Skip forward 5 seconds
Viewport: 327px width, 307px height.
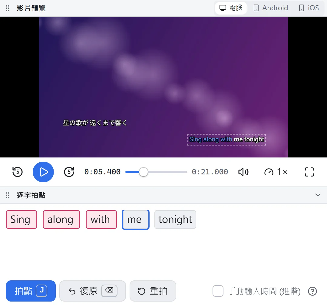(69, 172)
